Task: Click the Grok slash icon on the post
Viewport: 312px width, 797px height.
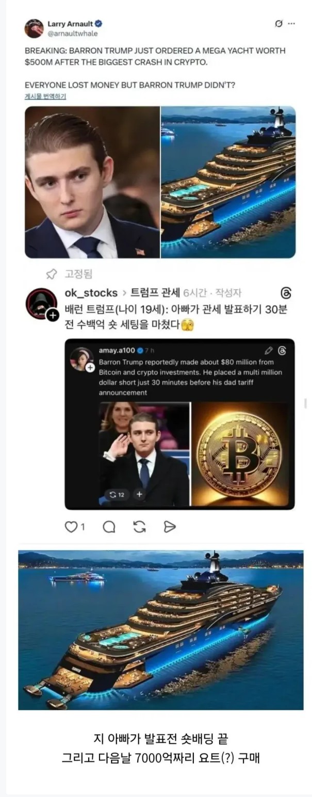Action: point(279,24)
